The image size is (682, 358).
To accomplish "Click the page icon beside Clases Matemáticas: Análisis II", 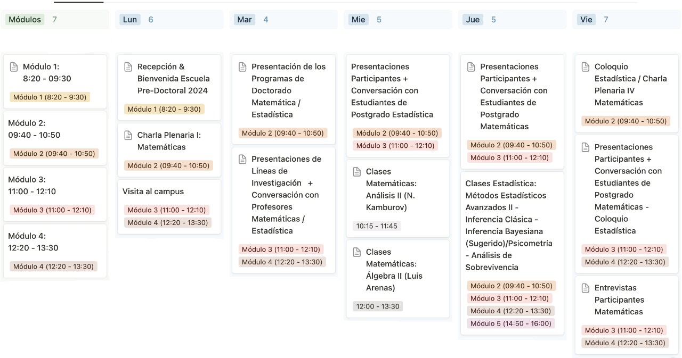I will [x=357, y=172].
